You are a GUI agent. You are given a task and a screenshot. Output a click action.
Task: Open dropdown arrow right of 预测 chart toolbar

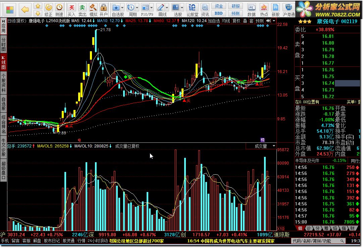274,21
